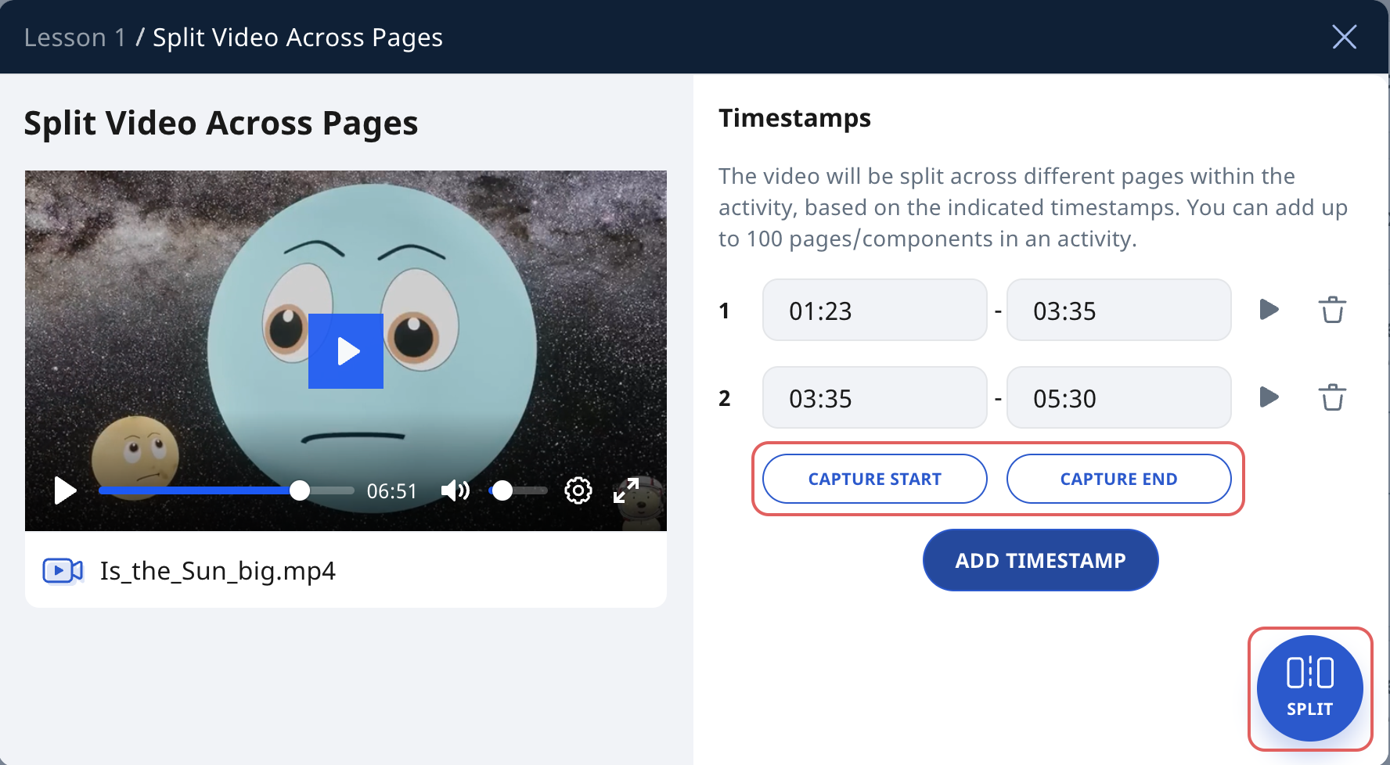
Task: Close the Split Video Across Pages dialog
Action: click(x=1344, y=37)
